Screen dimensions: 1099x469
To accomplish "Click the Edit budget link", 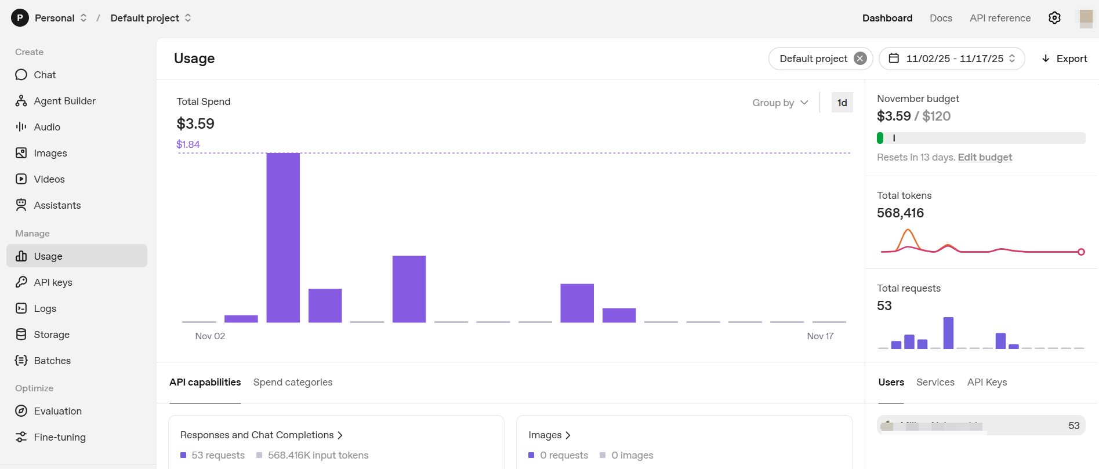I will [x=984, y=157].
